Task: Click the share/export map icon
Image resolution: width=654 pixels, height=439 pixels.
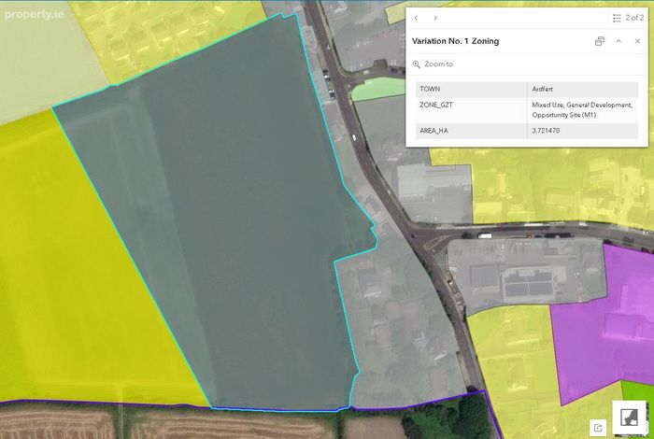Action: pyautogui.click(x=599, y=428)
